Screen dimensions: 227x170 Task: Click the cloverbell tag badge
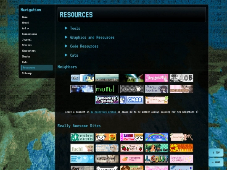tap(181, 137)
